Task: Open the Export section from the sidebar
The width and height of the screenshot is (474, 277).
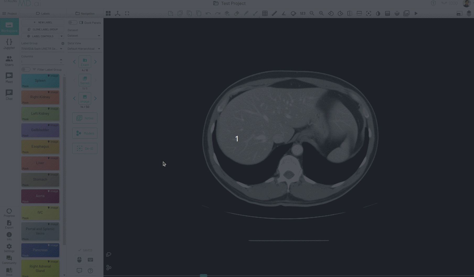Action: [9, 224]
